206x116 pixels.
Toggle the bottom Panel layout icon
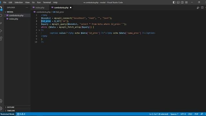[178, 2]
